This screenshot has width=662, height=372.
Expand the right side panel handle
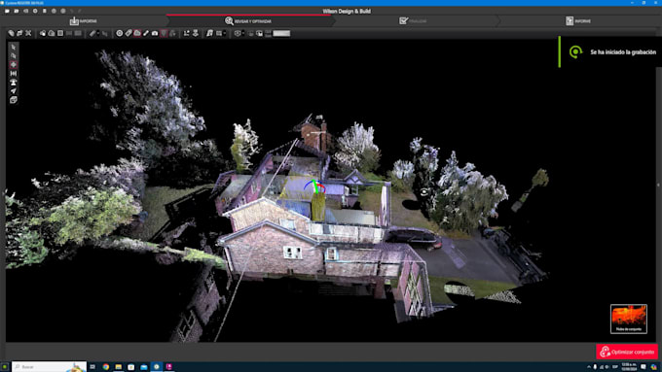[658, 185]
